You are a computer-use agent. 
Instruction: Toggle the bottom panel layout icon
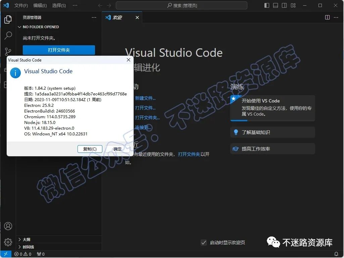276,5
